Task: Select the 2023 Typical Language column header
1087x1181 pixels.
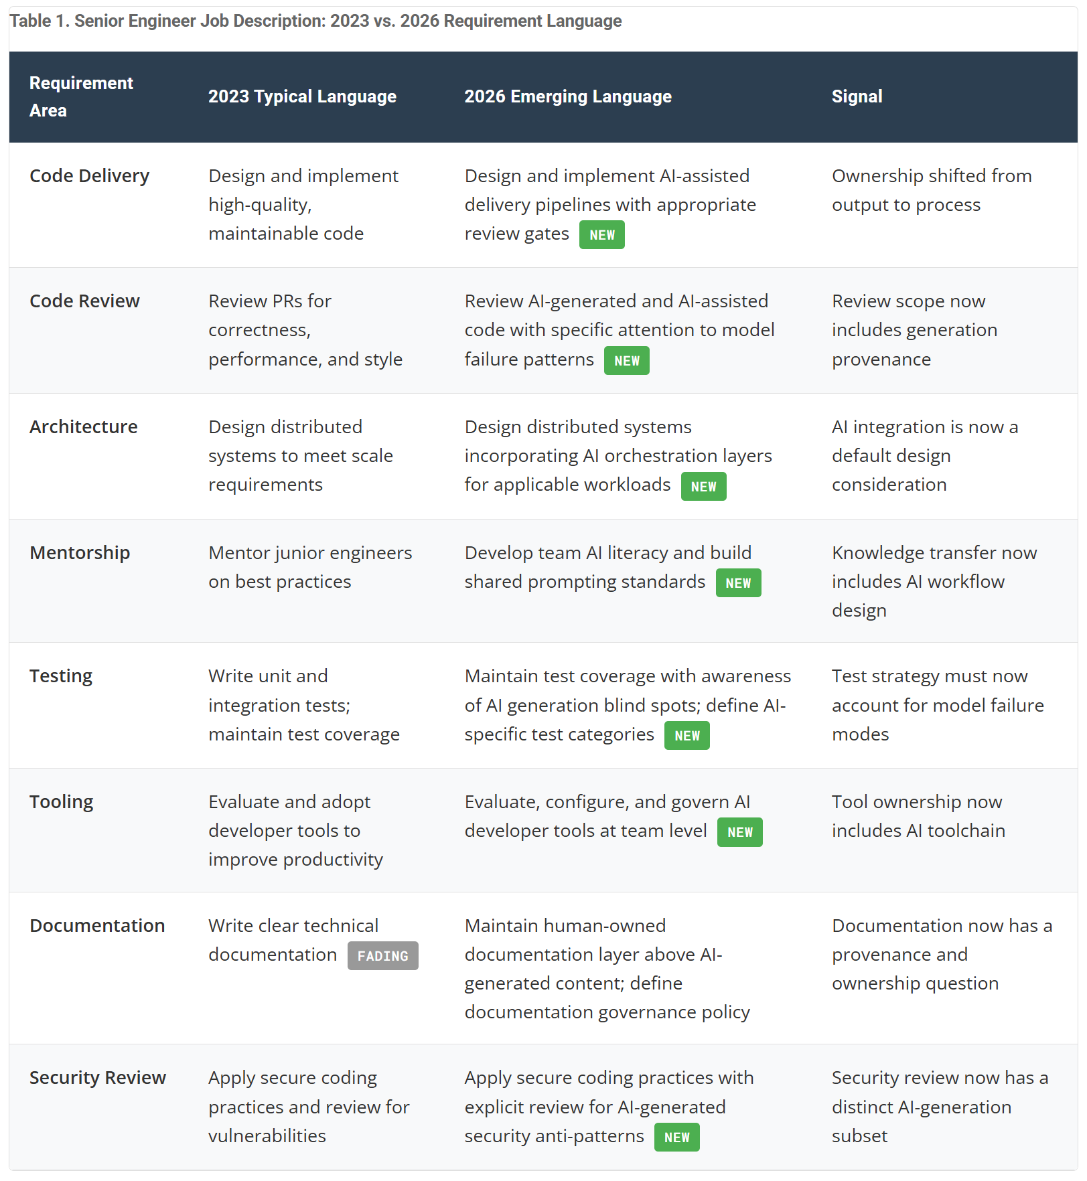Action: [x=302, y=97]
